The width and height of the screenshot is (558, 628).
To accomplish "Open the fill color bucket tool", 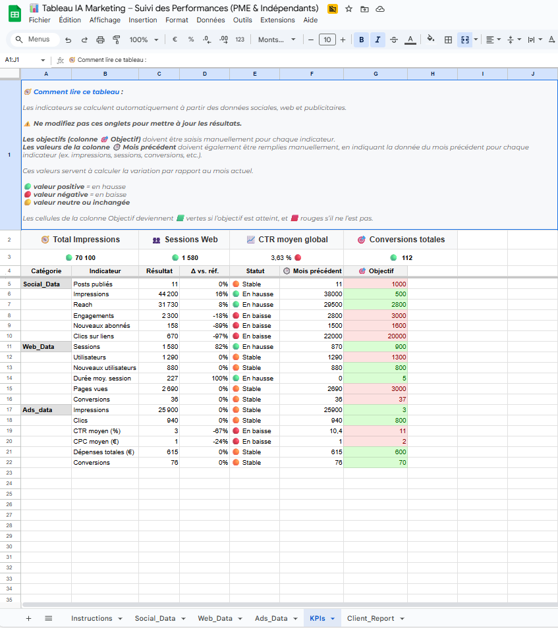I will pos(431,39).
